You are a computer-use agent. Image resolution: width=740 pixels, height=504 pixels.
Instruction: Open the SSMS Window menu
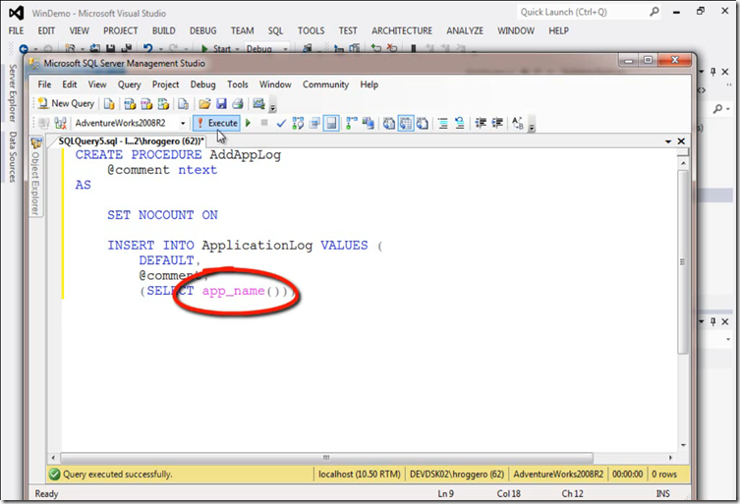pos(275,84)
